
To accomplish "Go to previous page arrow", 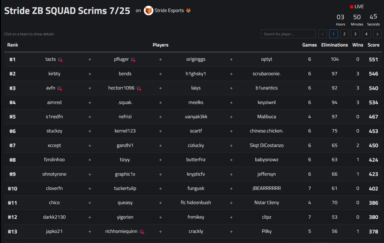I will pyautogui.click(x=323, y=34).
